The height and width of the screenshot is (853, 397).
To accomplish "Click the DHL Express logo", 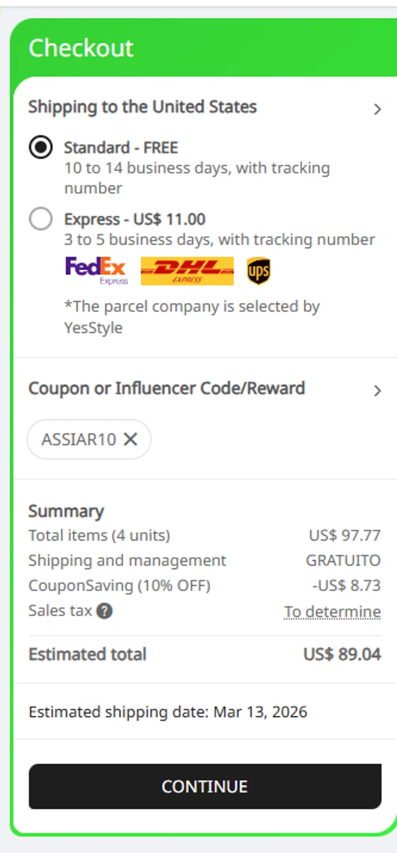I will [x=187, y=271].
